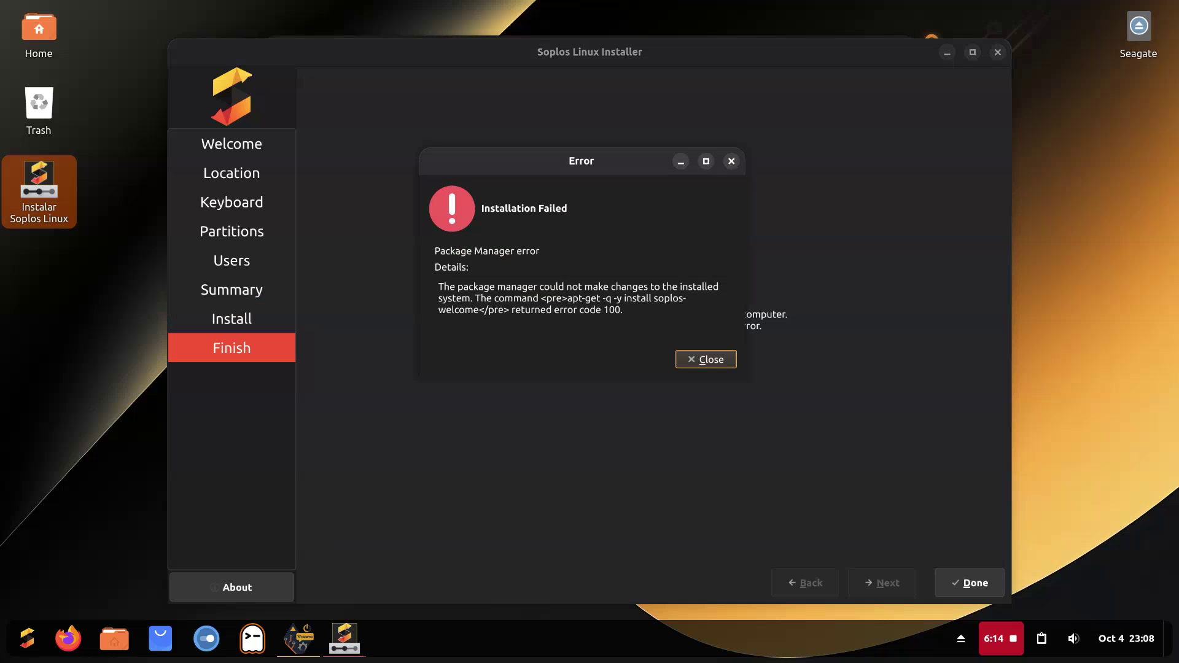Click the eject removable media tray icon
Viewport: 1179px width, 663px height.
point(961,638)
